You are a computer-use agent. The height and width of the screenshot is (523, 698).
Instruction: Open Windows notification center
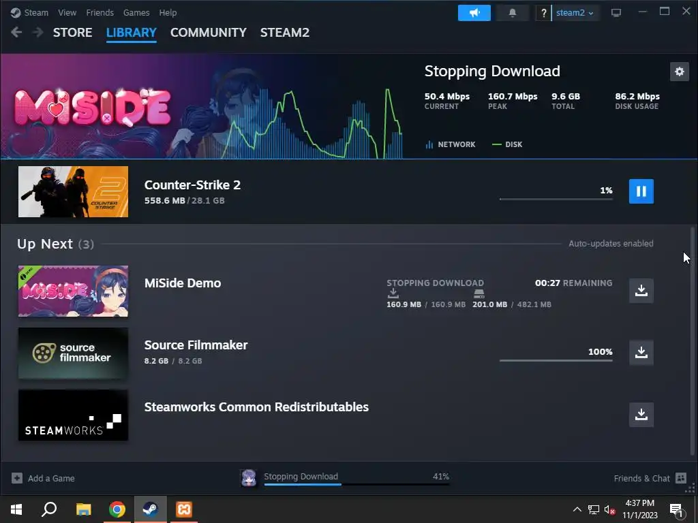676,510
